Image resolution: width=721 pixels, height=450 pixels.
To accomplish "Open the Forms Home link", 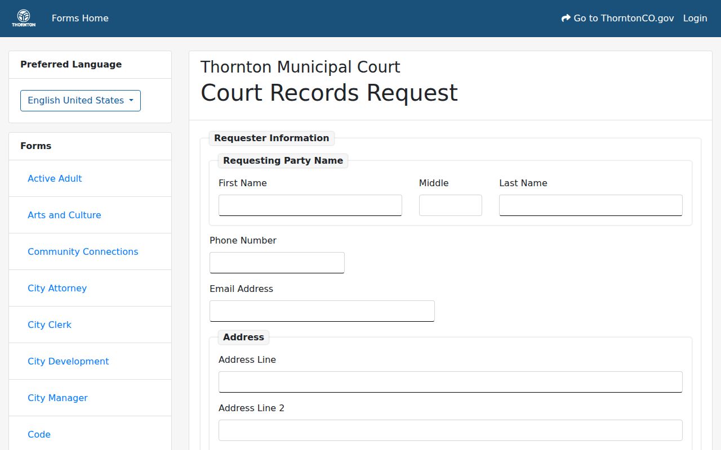I will [x=80, y=19].
